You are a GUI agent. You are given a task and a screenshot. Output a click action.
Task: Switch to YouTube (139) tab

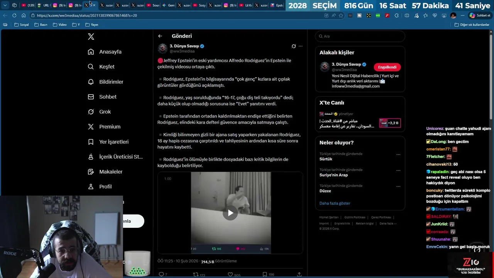(x=28, y=5)
